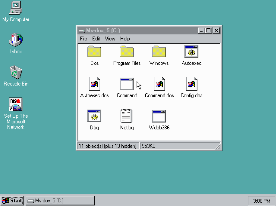This screenshot has width=276, height=206.
Task: Click the '953KB' status bar text
Action: pos(148,146)
